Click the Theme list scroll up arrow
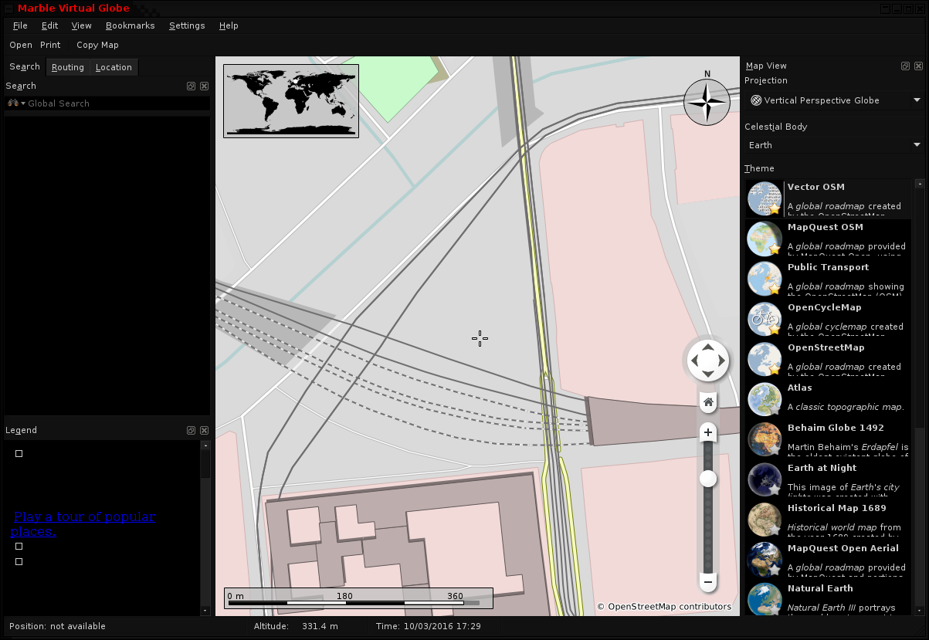The height and width of the screenshot is (640, 929). tap(919, 185)
